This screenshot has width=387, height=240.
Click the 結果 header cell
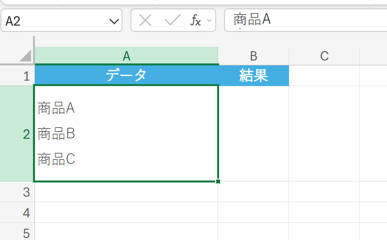tap(253, 76)
